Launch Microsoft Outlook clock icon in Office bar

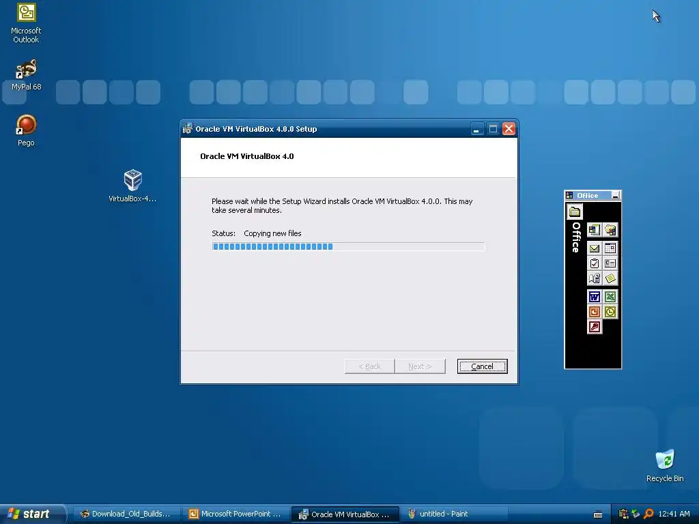pos(610,312)
